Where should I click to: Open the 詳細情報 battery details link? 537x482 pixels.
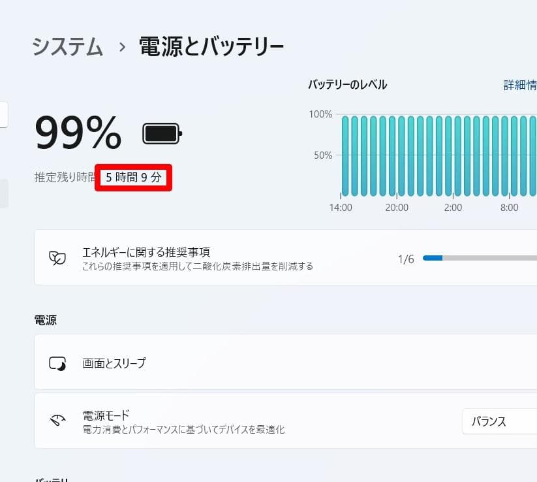(522, 85)
